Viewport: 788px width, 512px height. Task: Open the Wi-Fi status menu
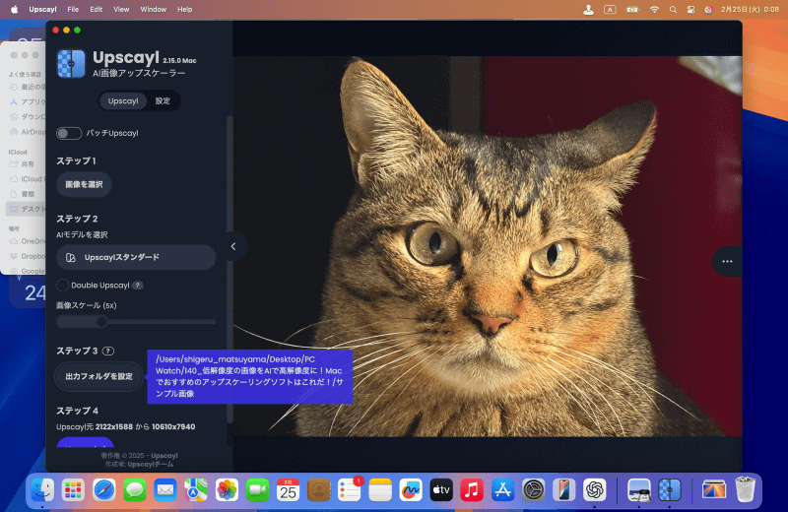[x=654, y=9]
